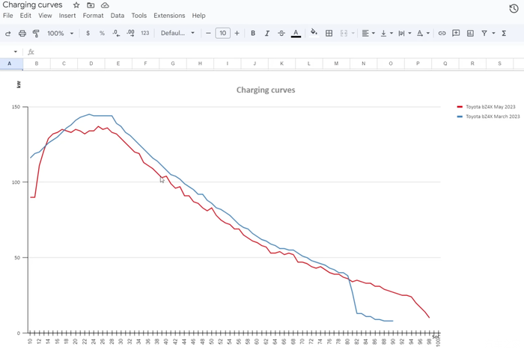
Task: Open the 100% zoom dropdown
Action: click(x=61, y=33)
